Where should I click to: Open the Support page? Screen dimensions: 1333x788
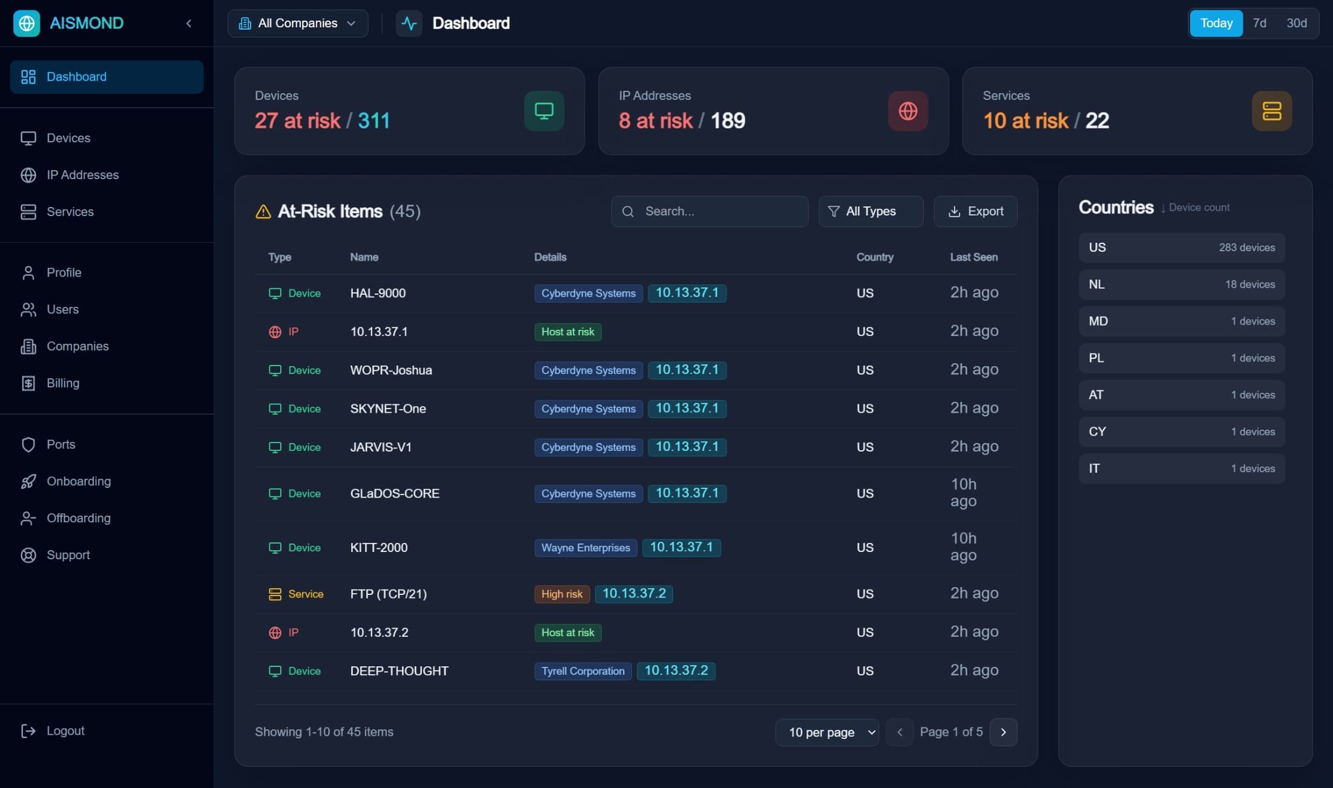68,555
